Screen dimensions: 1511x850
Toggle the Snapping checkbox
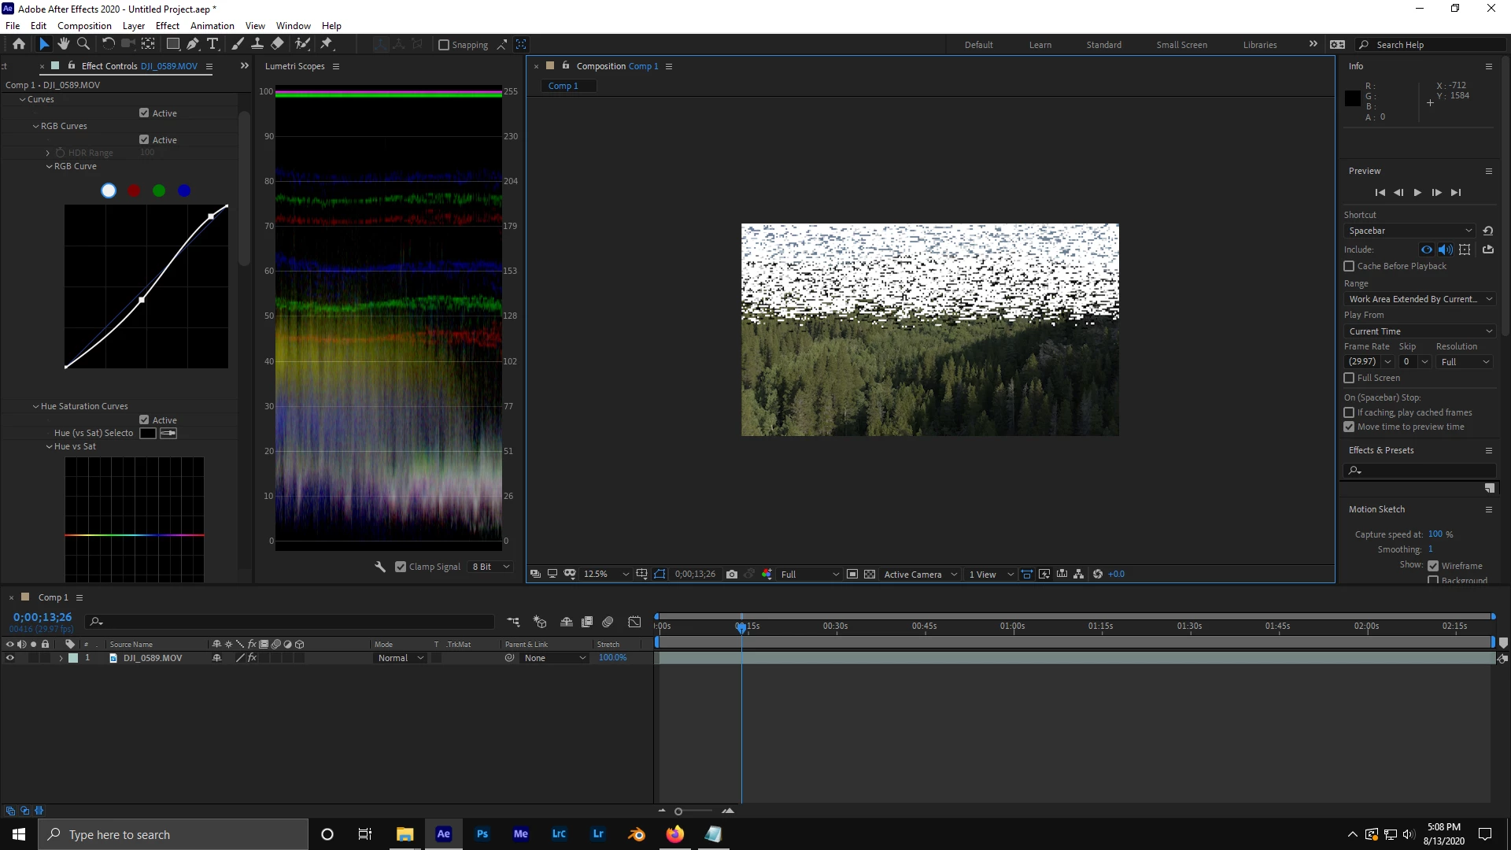tap(444, 45)
